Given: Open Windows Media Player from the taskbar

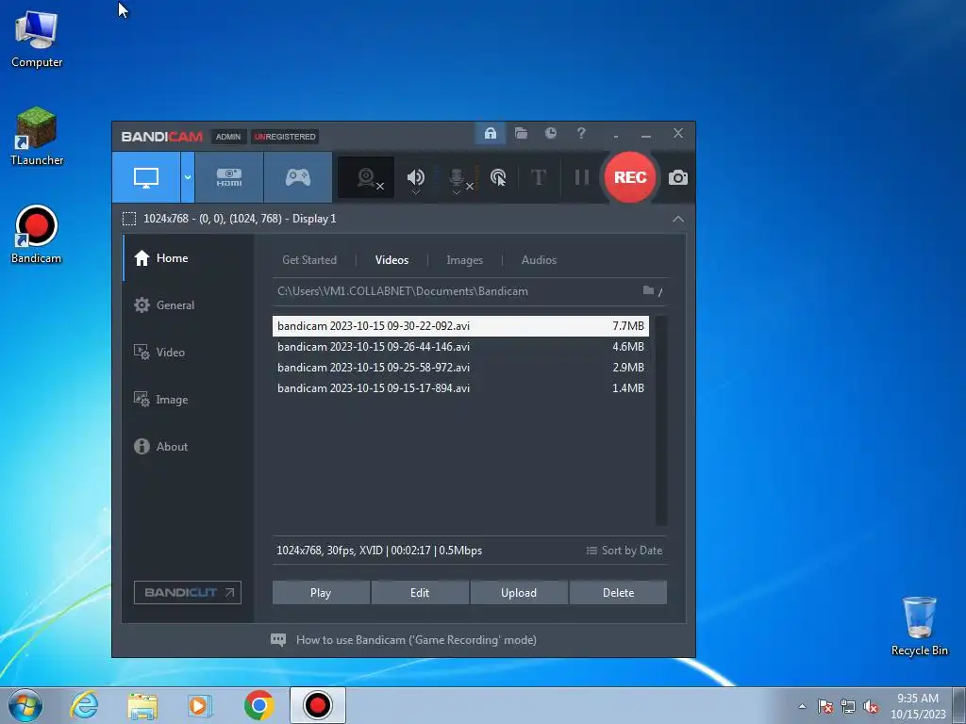Looking at the screenshot, I should coord(200,705).
